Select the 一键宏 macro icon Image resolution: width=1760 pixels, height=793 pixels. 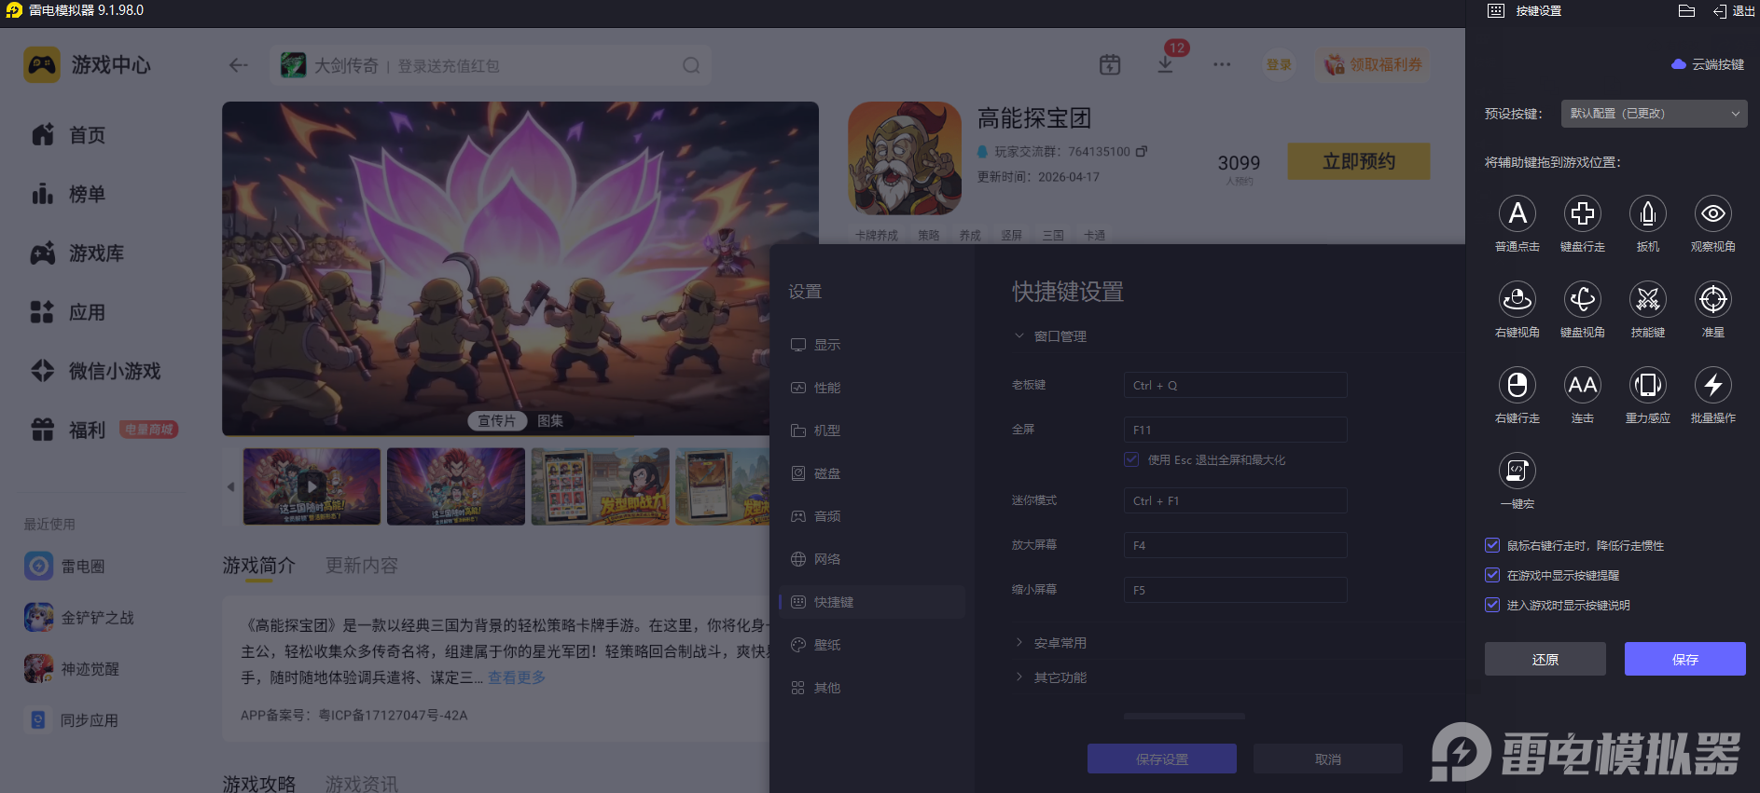(1517, 471)
